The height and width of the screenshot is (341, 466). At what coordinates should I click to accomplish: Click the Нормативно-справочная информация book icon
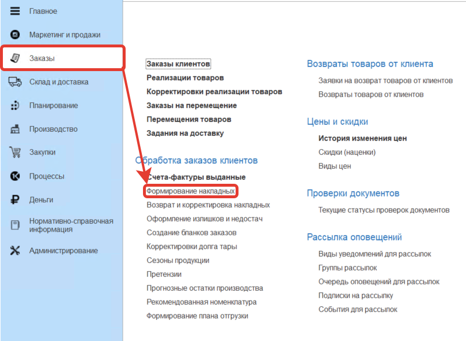click(x=15, y=225)
